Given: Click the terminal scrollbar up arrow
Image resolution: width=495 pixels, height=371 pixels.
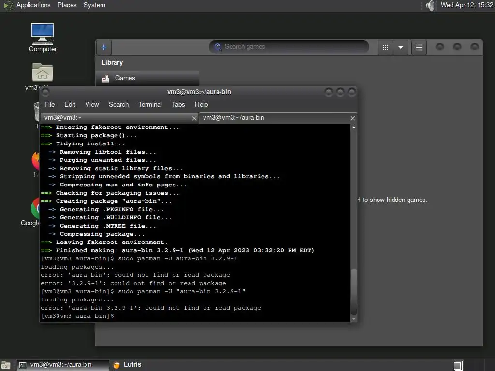Looking at the screenshot, I should point(354,128).
